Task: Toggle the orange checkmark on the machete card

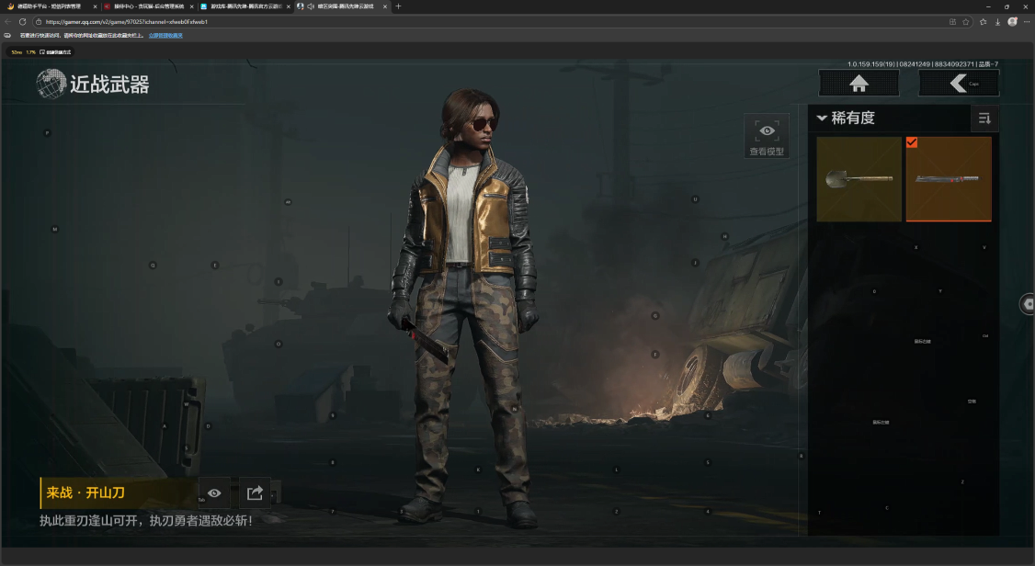Action: click(912, 141)
